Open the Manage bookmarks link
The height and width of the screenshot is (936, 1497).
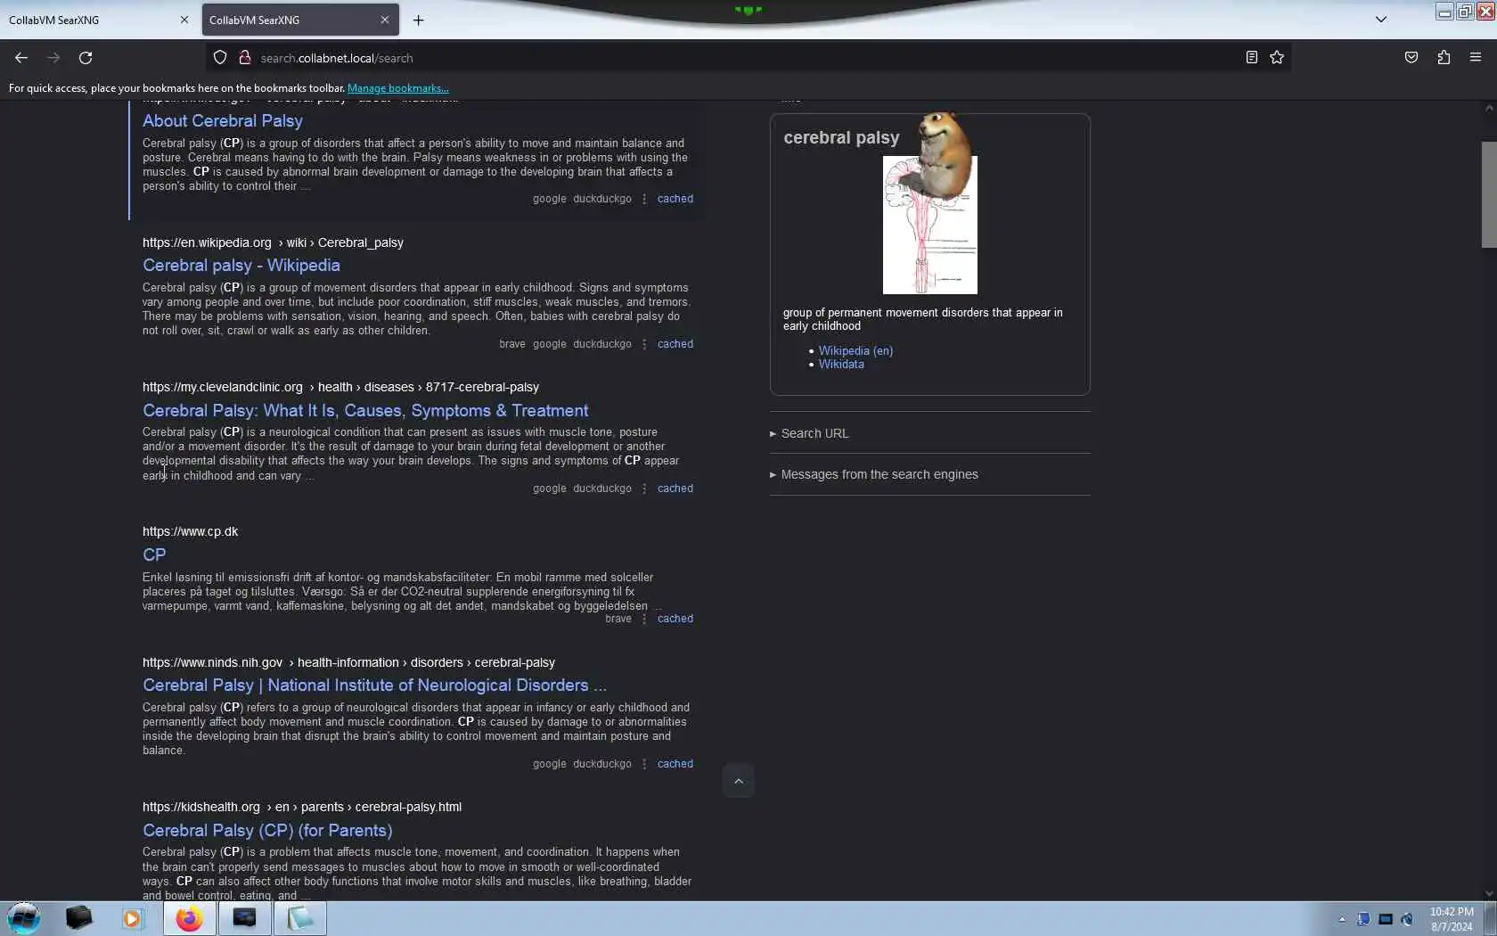click(397, 88)
